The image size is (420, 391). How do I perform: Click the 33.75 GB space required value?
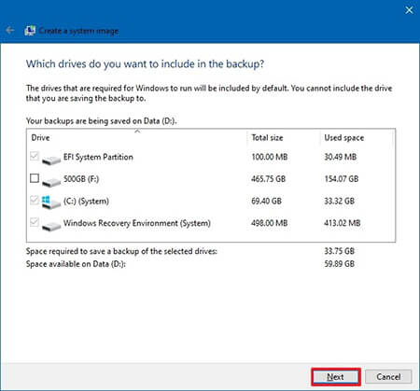click(340, 251)
